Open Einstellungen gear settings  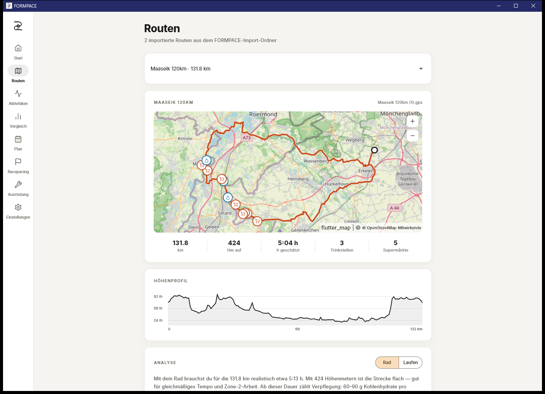tap(18, 211)
